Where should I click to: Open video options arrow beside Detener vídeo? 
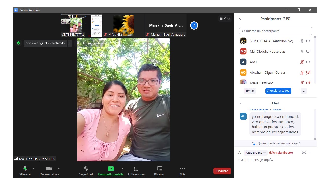(x=59, y=169)
